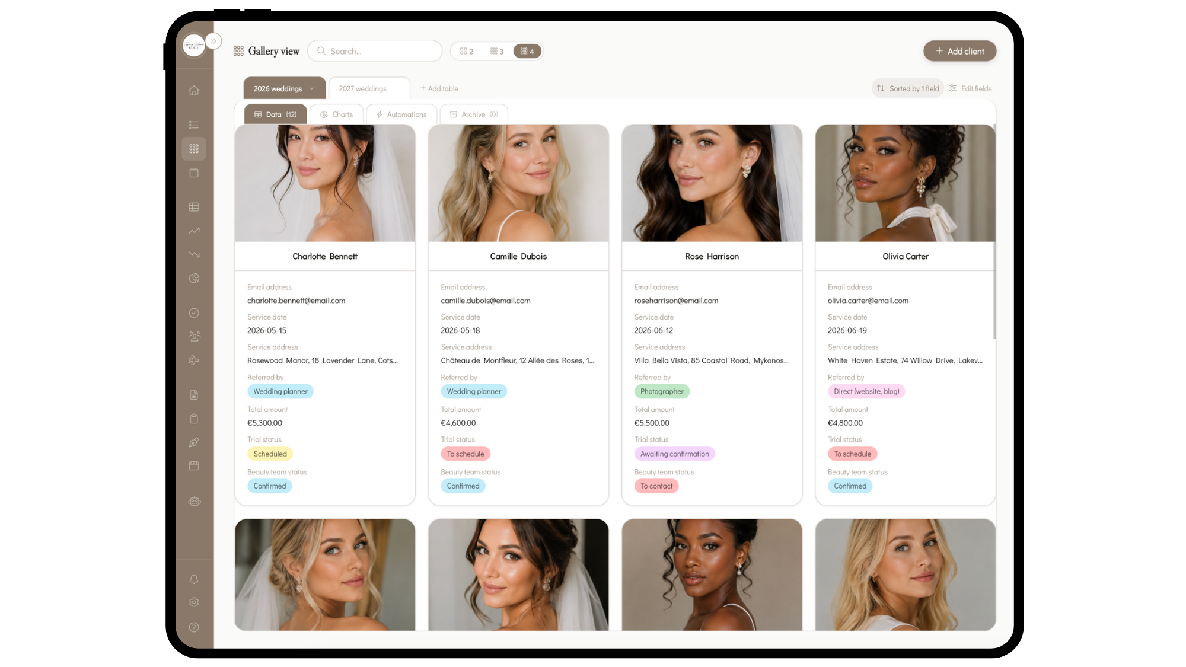This screenshot has width=1186, height=667.
Task: Open the robot assistant sidebar icon
Action: click(194, 501)
